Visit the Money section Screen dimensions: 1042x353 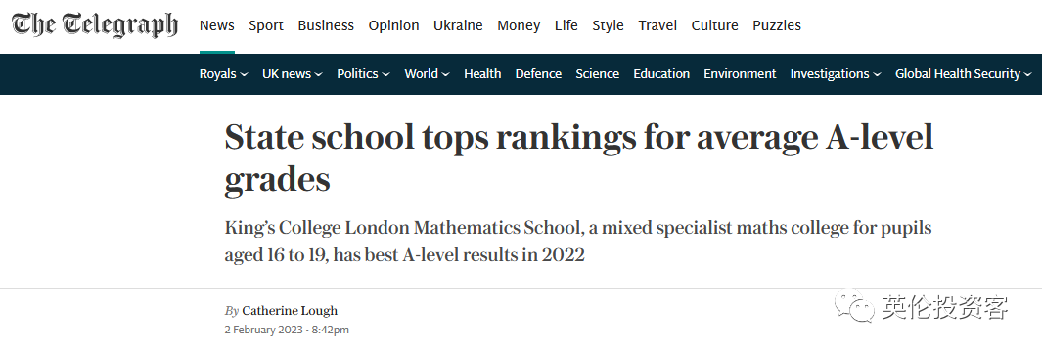coord(519,25)
